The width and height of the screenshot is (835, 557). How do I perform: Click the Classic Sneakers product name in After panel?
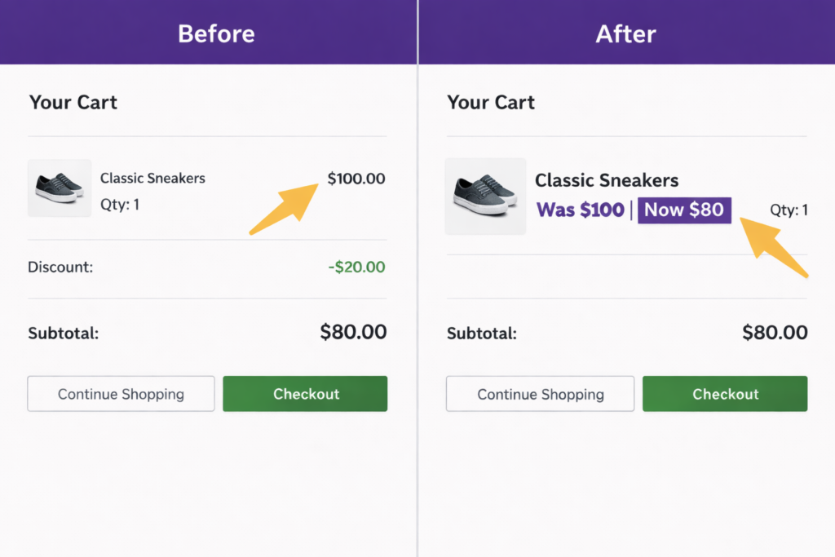[x=606, y=180]
